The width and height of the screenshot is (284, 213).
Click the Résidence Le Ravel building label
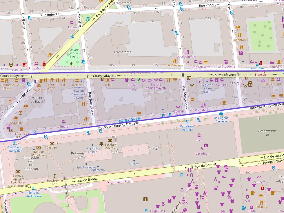tap(37, 100)
